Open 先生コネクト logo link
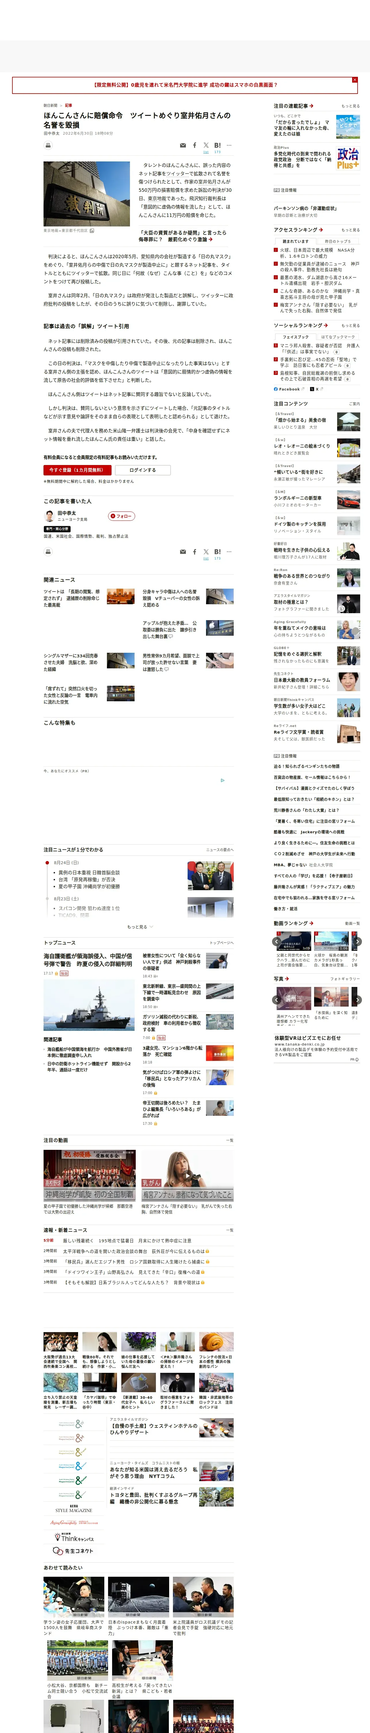 [x=74, y=1551]
